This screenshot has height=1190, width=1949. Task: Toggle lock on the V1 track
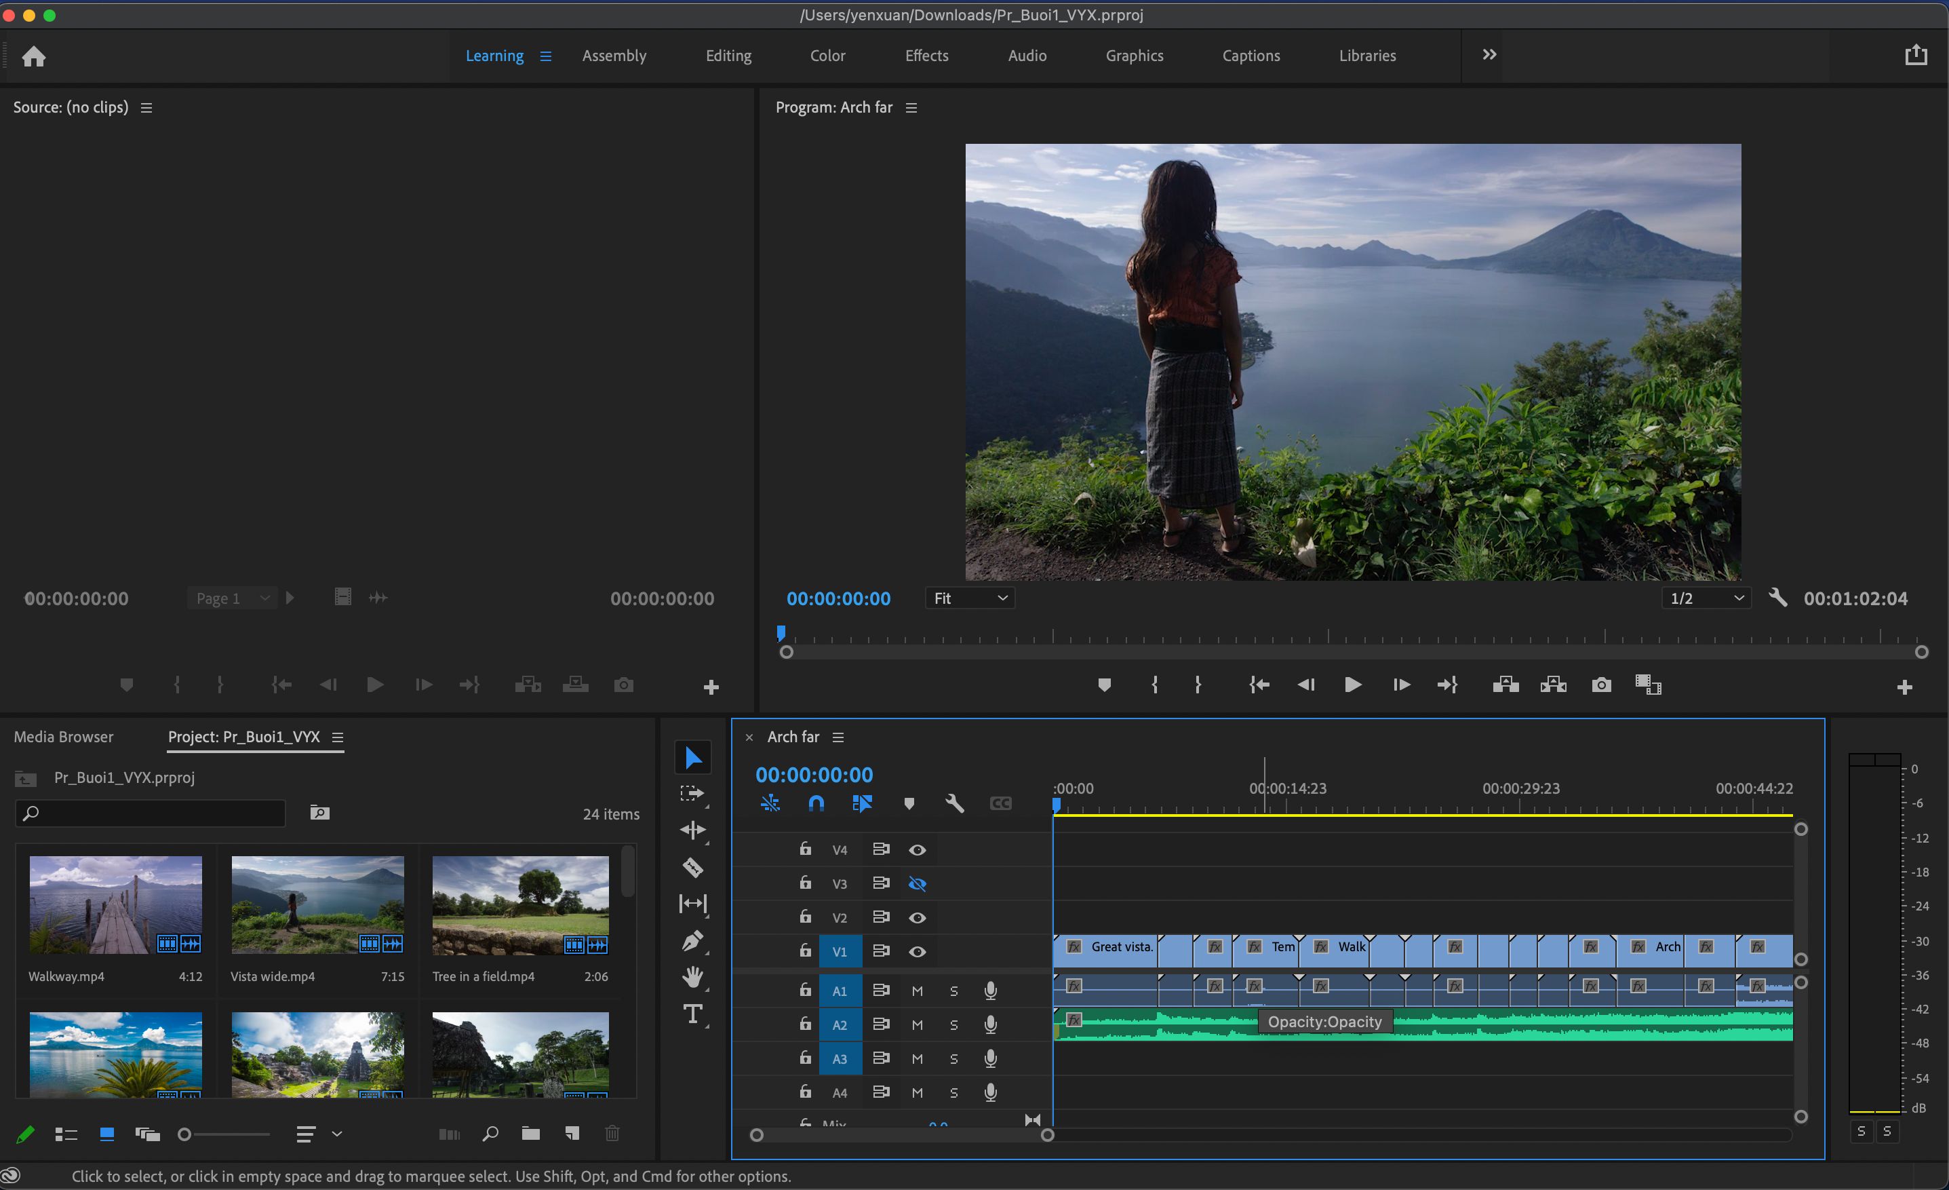coord(805,951)
